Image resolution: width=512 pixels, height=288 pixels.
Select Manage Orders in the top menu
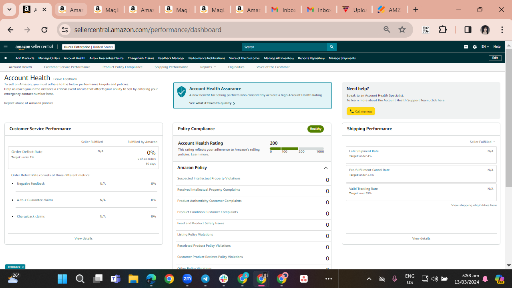pos(49,58)
